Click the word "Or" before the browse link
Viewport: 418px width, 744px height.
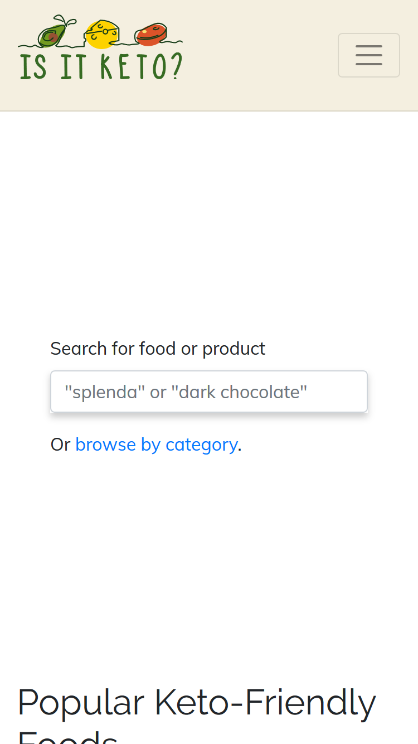[61, 445]
